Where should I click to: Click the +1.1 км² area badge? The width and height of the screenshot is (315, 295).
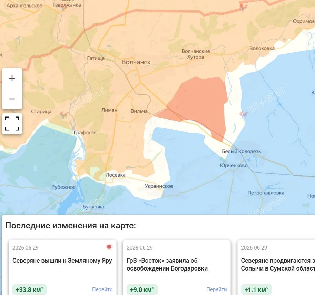click(x=256, y=289)
